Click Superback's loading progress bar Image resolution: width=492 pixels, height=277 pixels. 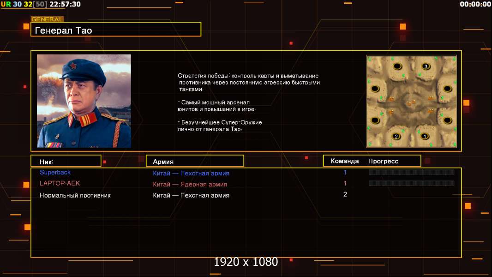point(412,172)
